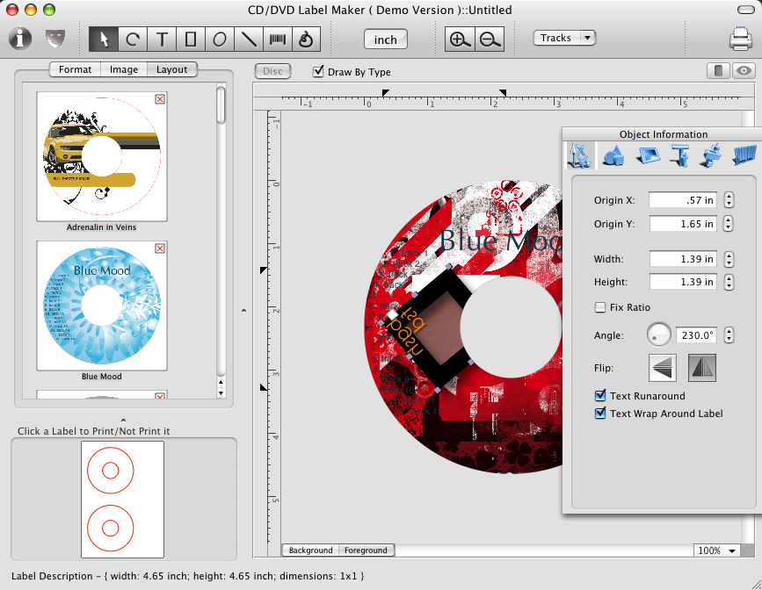Select the circular text tool
This screenshot has height=590, width=762.
(x=132, y=40)
